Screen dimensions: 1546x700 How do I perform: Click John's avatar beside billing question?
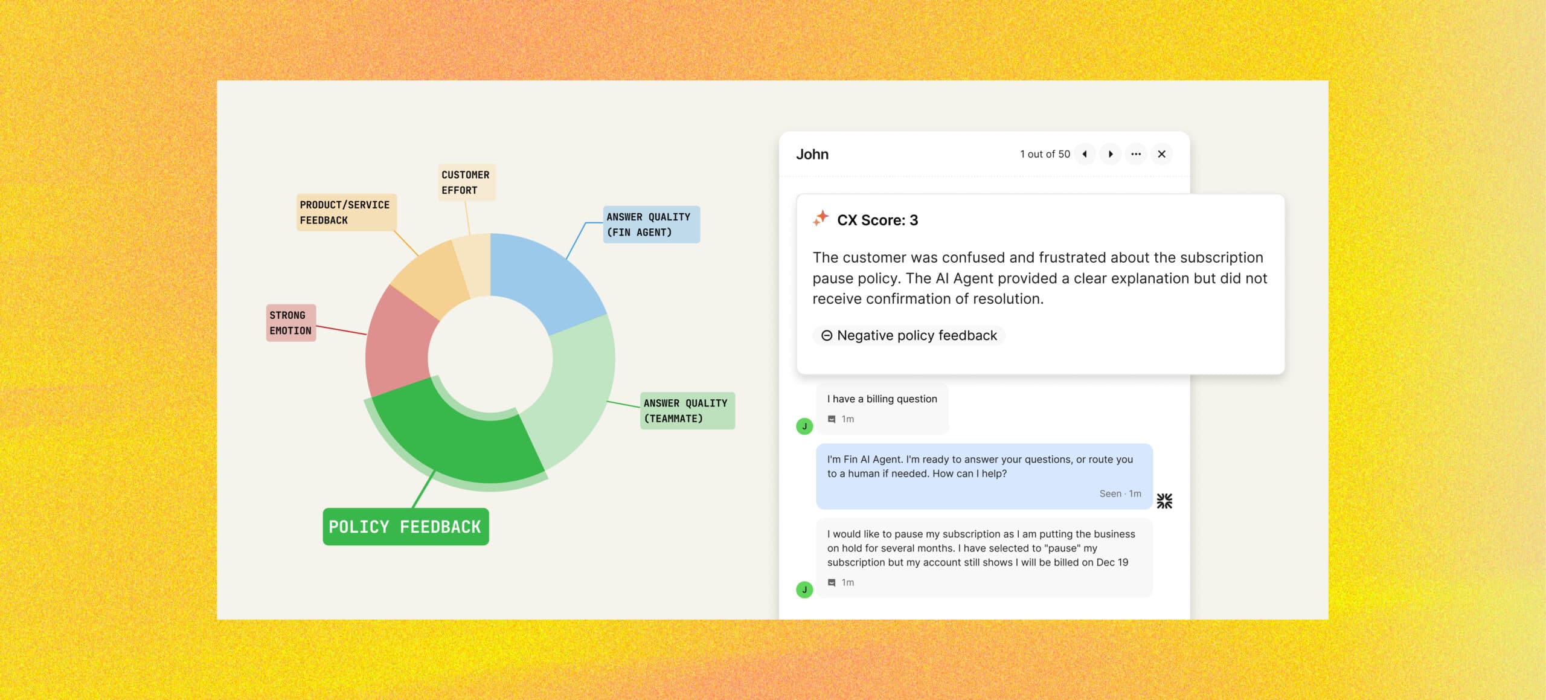coord(804,426)
